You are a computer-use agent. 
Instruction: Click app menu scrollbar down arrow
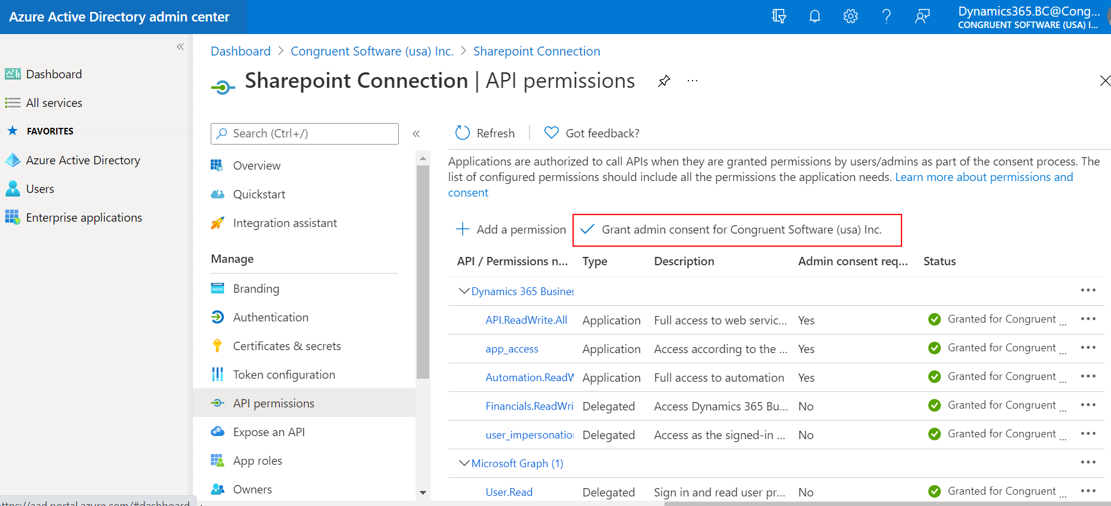(x=423, y=493)
